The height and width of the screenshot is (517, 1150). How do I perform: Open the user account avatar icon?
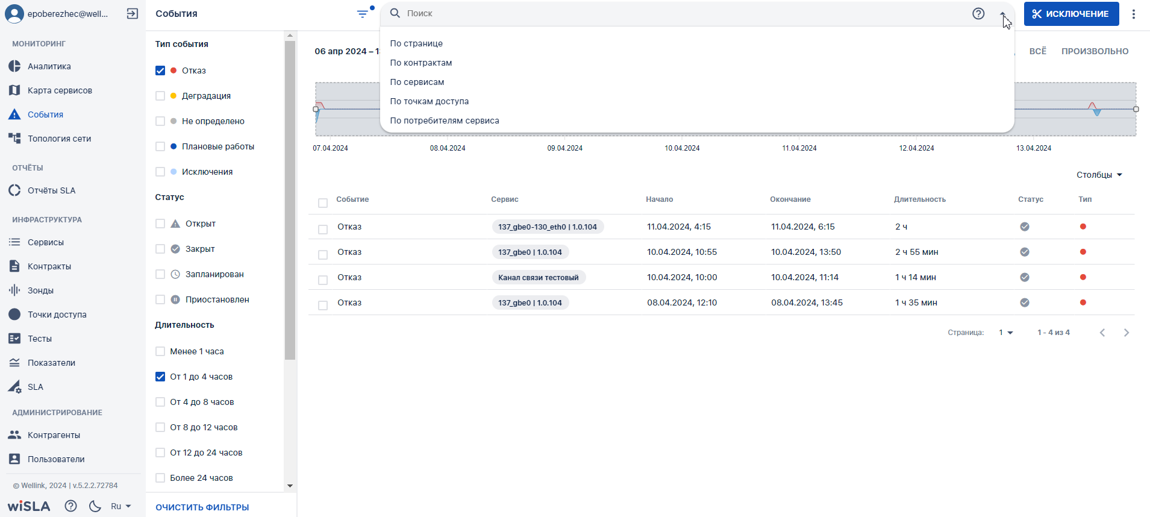[14, 14]
